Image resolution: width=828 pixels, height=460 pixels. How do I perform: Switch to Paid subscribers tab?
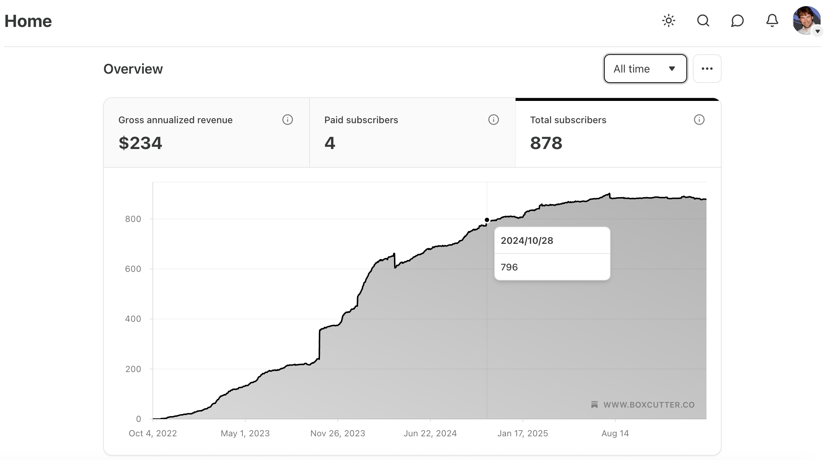pos(412,132)
